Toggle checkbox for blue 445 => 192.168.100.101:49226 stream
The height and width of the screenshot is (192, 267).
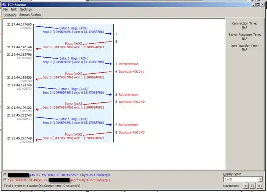coord(5,175)
